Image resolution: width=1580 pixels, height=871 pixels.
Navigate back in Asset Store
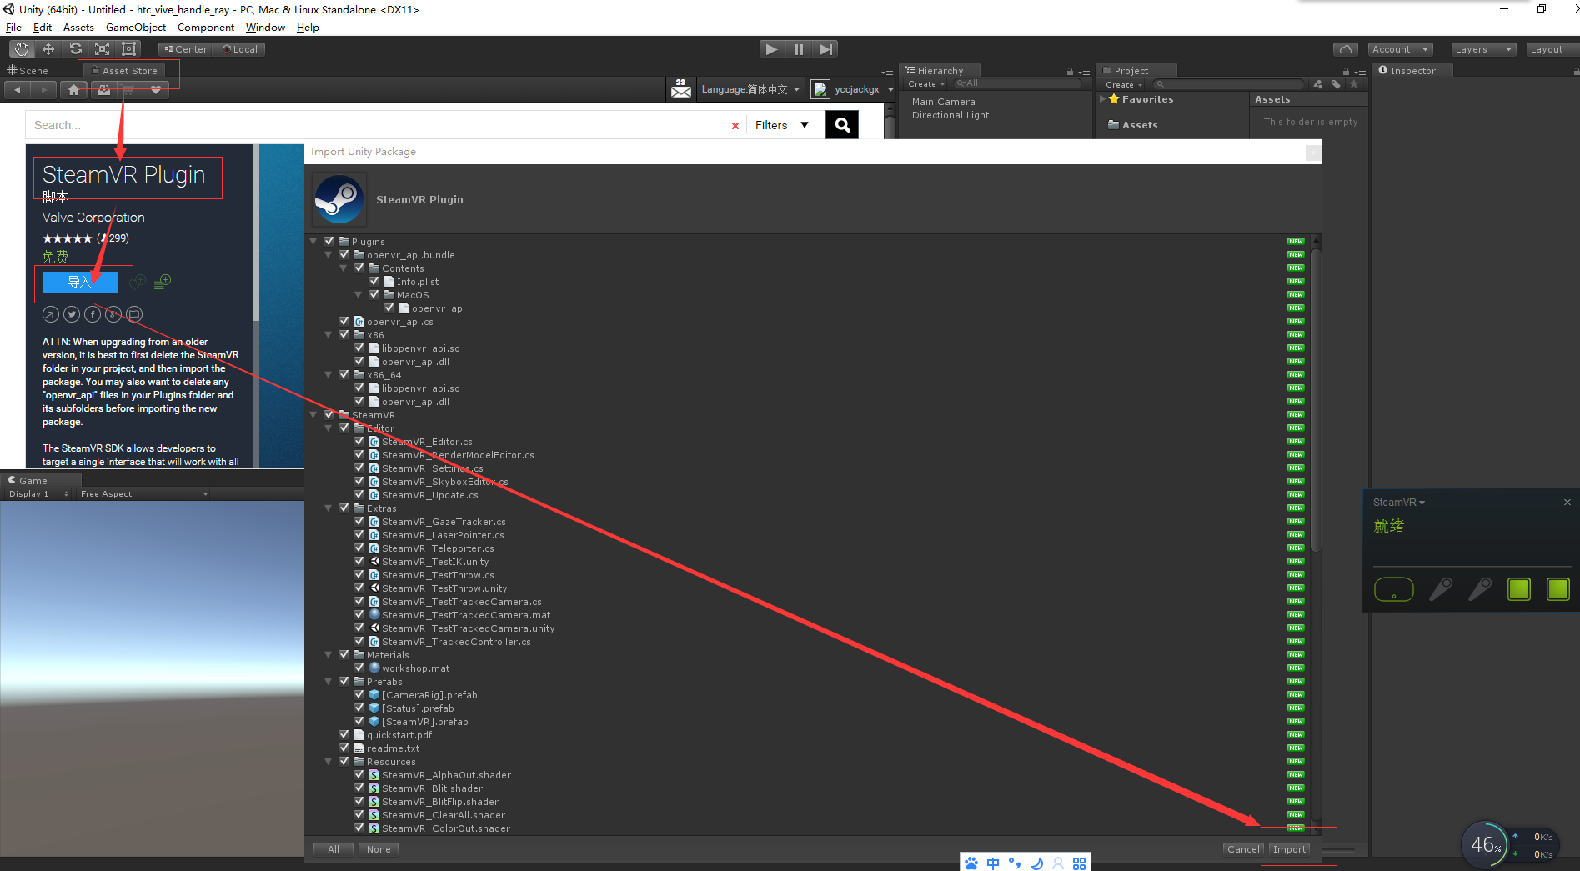(x=18, y=89)
